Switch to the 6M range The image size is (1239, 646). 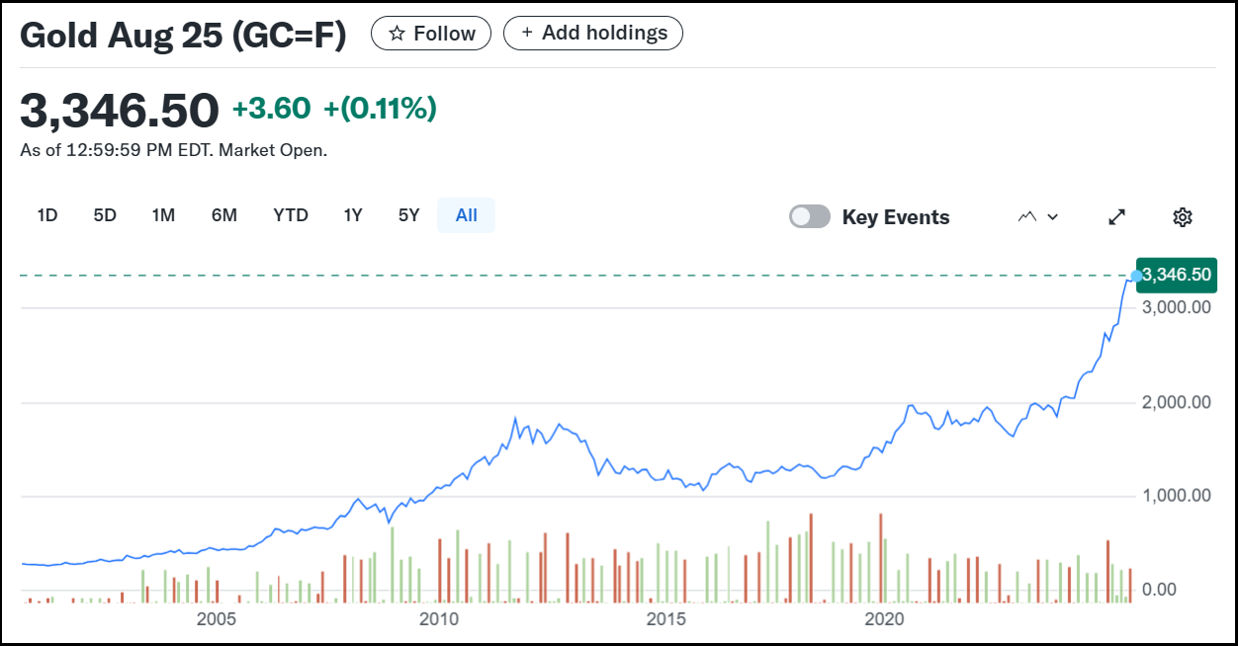point(224,215)
